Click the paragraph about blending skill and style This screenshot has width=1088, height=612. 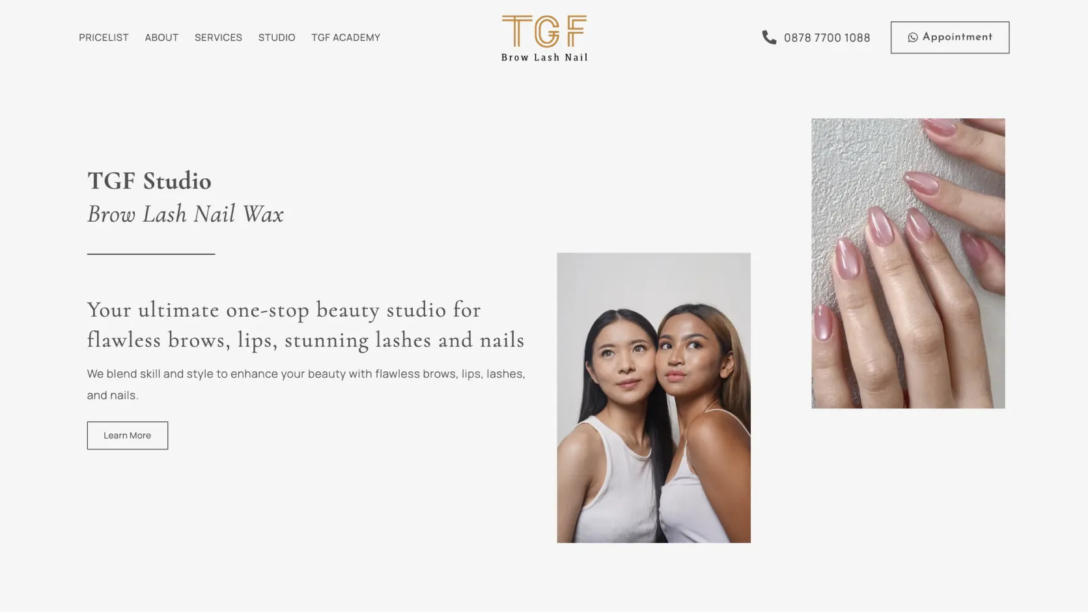tap(306, 384)
